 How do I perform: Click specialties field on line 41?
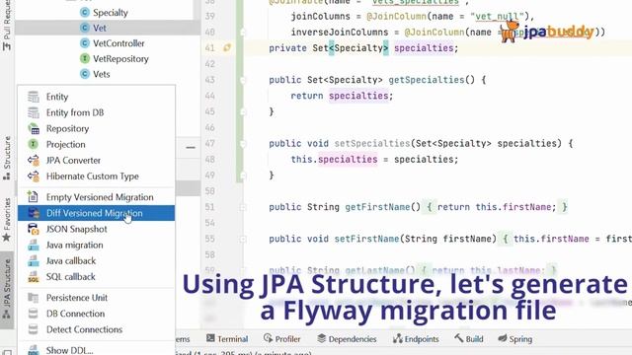point(424,48)
